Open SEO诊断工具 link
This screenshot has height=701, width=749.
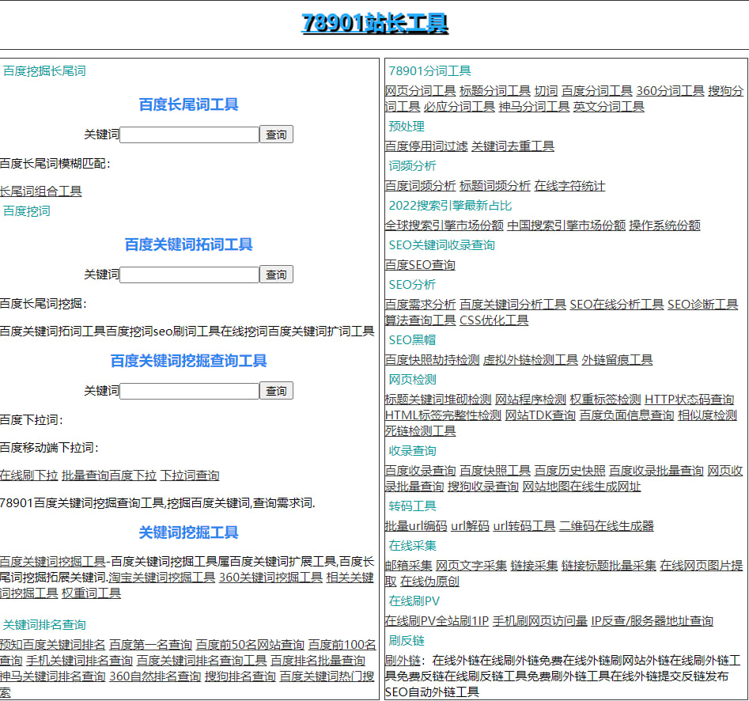702,305
